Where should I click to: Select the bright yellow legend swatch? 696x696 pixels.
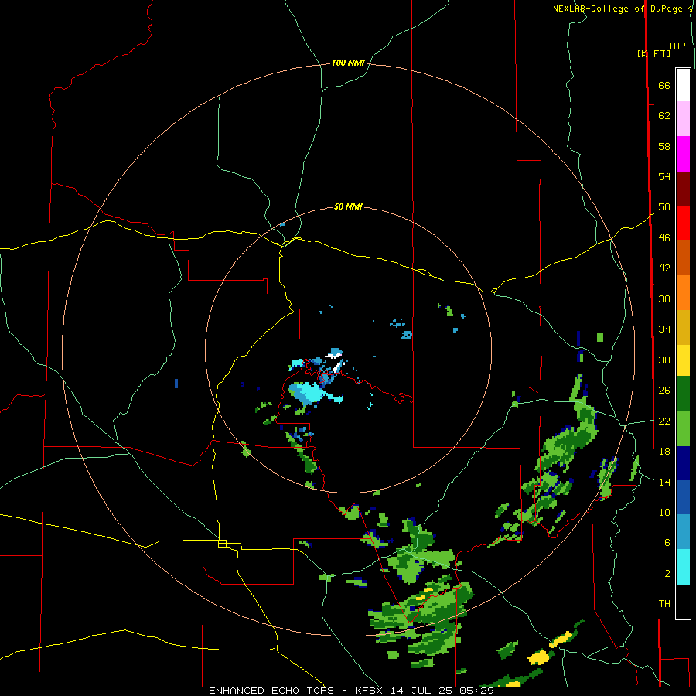click(x=683, y=360)
